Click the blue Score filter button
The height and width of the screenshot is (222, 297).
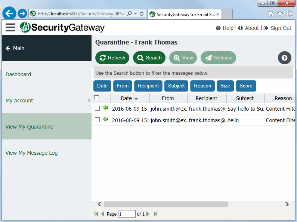coord(246,86)
